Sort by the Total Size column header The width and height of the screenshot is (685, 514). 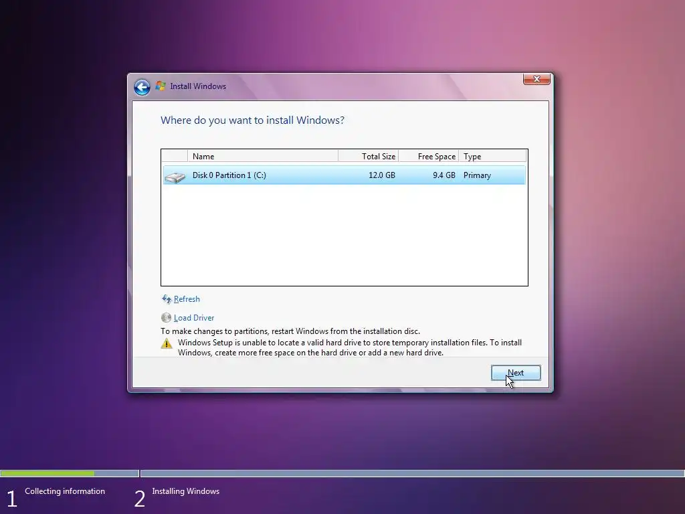coord(369,156)
